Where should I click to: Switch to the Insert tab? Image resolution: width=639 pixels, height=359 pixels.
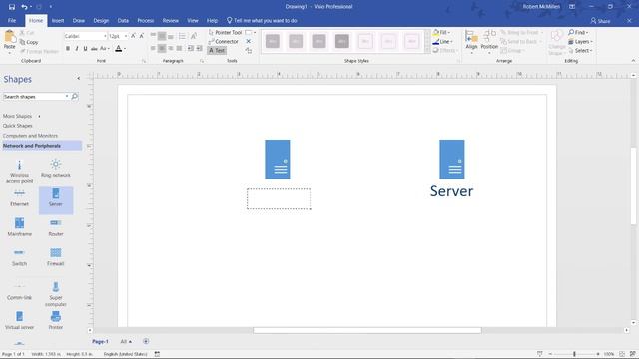tap(58, 20)
